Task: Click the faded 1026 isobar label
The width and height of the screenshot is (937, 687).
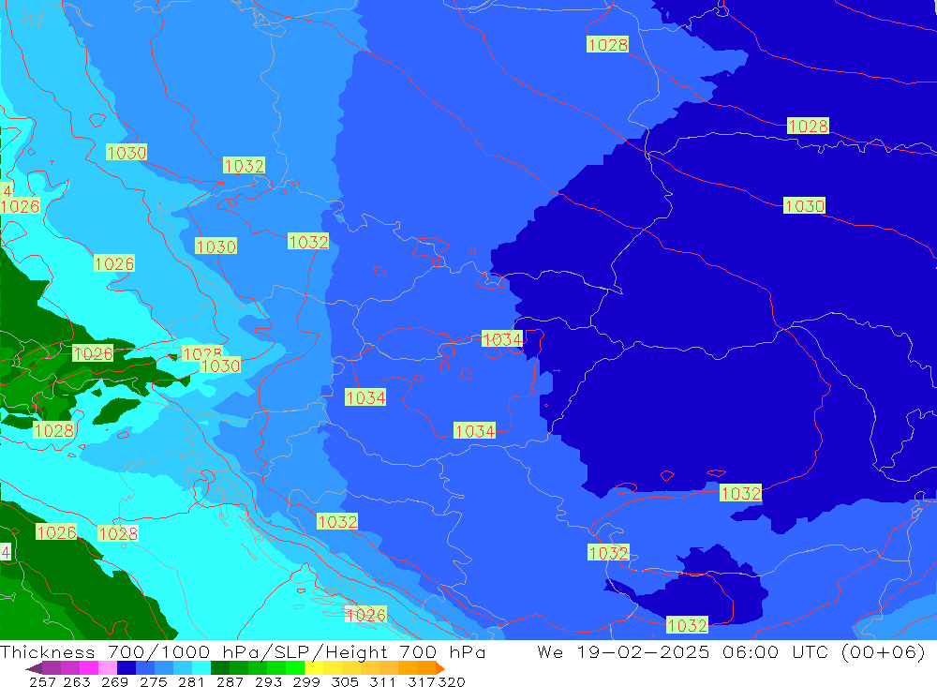Action: pos(365,615)
